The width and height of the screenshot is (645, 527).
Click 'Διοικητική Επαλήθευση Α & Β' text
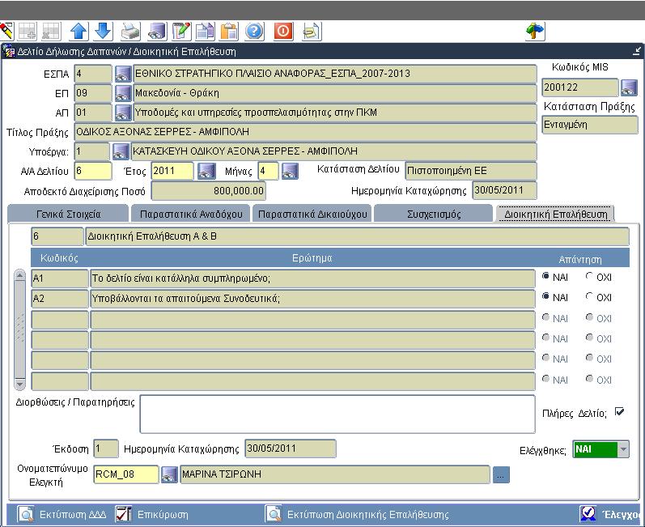point(152,236)
